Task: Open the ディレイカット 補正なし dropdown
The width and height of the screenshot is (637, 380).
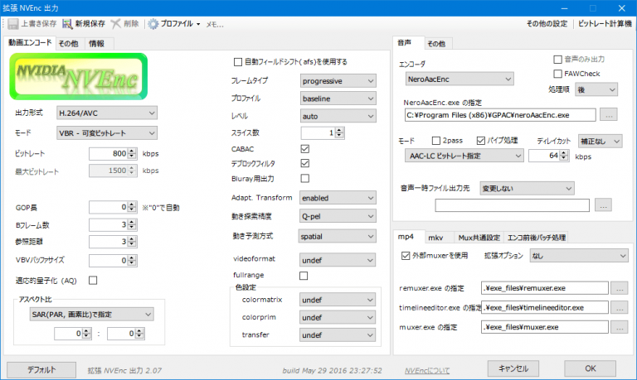Action: pos(600,141)
